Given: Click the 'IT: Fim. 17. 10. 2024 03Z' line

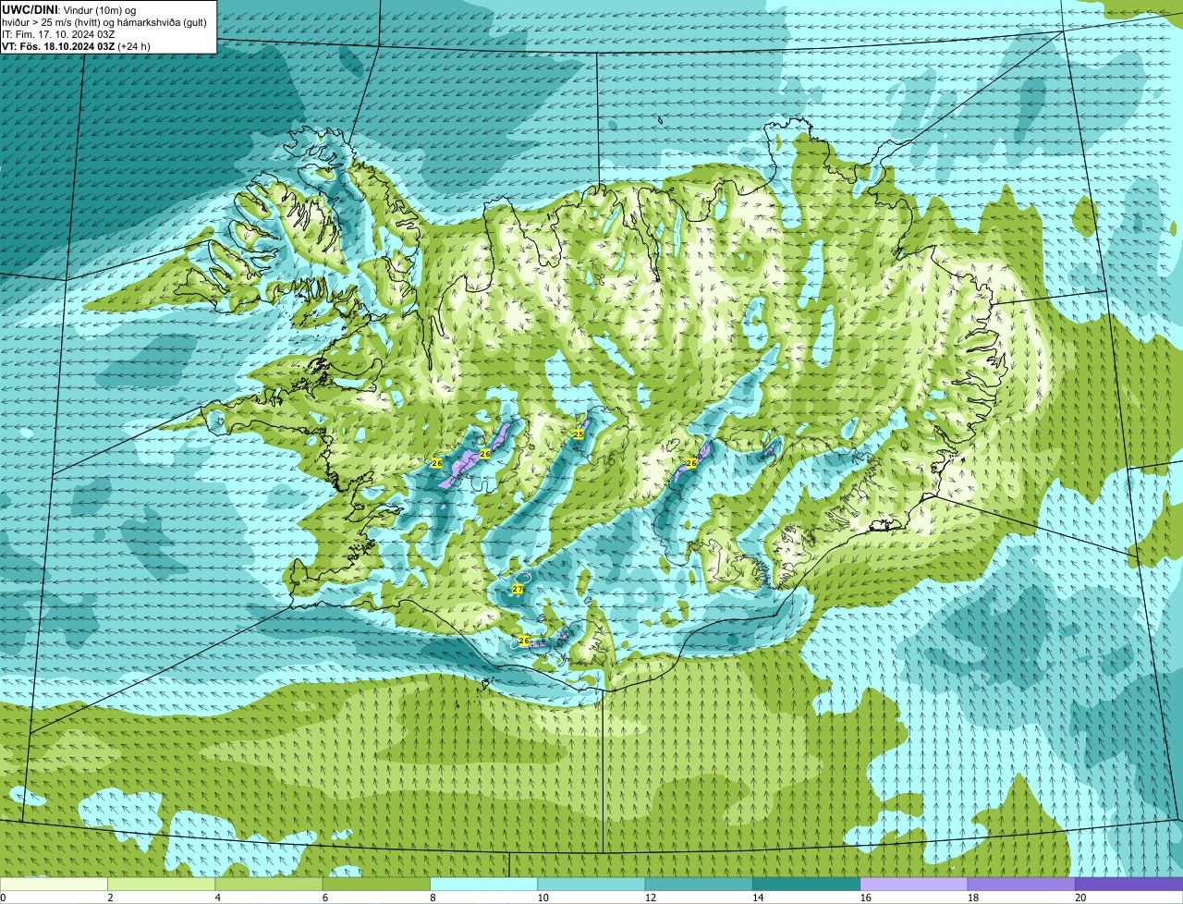Looking at the screenshot, I should pos(57,34).
